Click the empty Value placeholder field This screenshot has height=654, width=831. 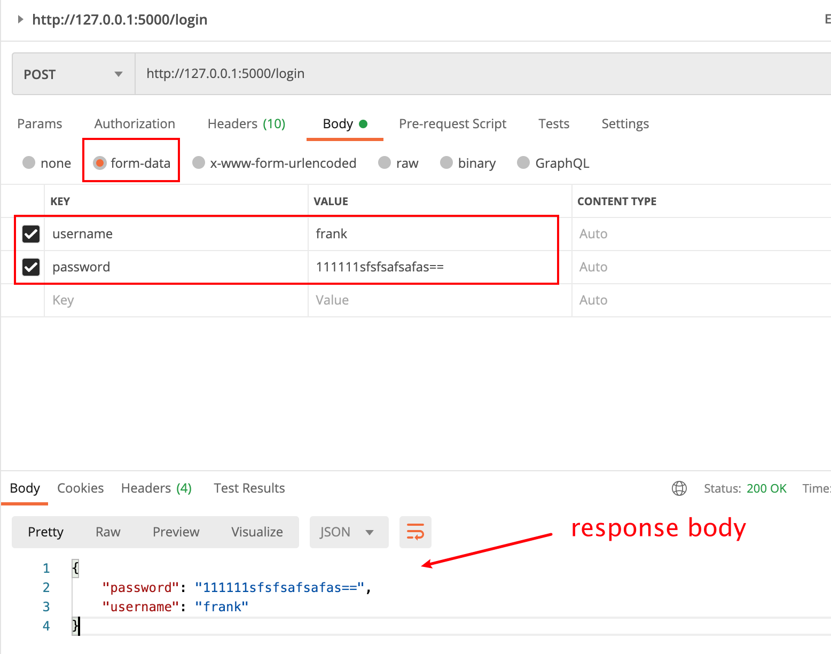click(440, 300)
